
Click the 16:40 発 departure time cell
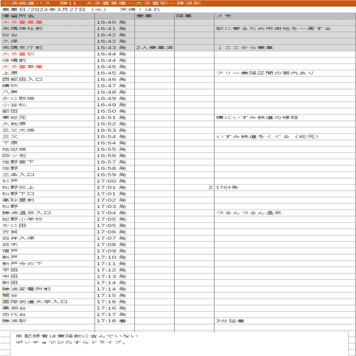click(x=114, y=22)
